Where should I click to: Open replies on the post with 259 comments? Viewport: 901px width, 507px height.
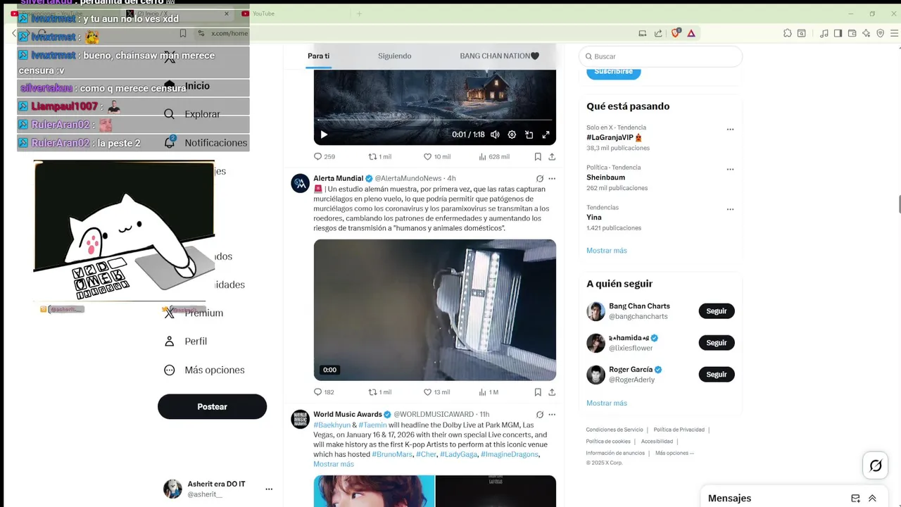pyautogui.click(x=324, y=156)
